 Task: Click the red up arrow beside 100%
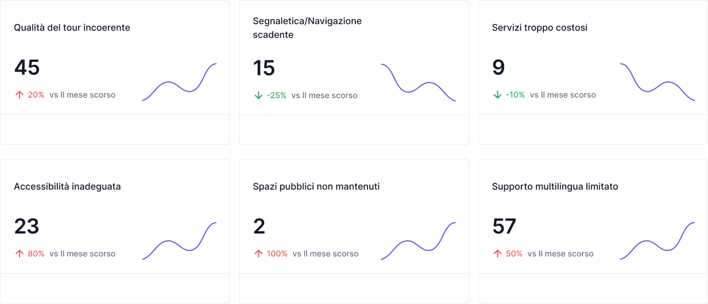[258, 254]
